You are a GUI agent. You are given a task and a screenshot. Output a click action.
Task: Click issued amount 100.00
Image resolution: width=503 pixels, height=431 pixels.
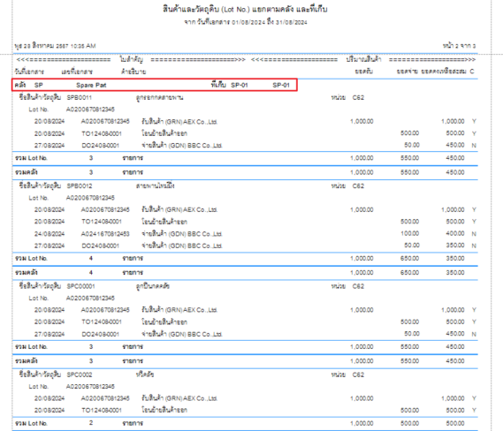pos(409,233)
